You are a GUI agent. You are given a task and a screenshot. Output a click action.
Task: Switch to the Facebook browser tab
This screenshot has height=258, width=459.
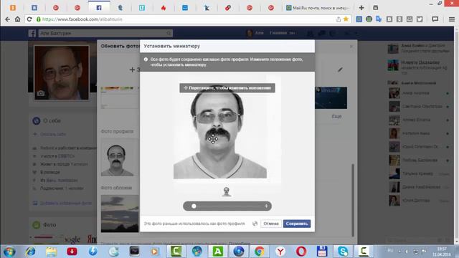(99, 8)
